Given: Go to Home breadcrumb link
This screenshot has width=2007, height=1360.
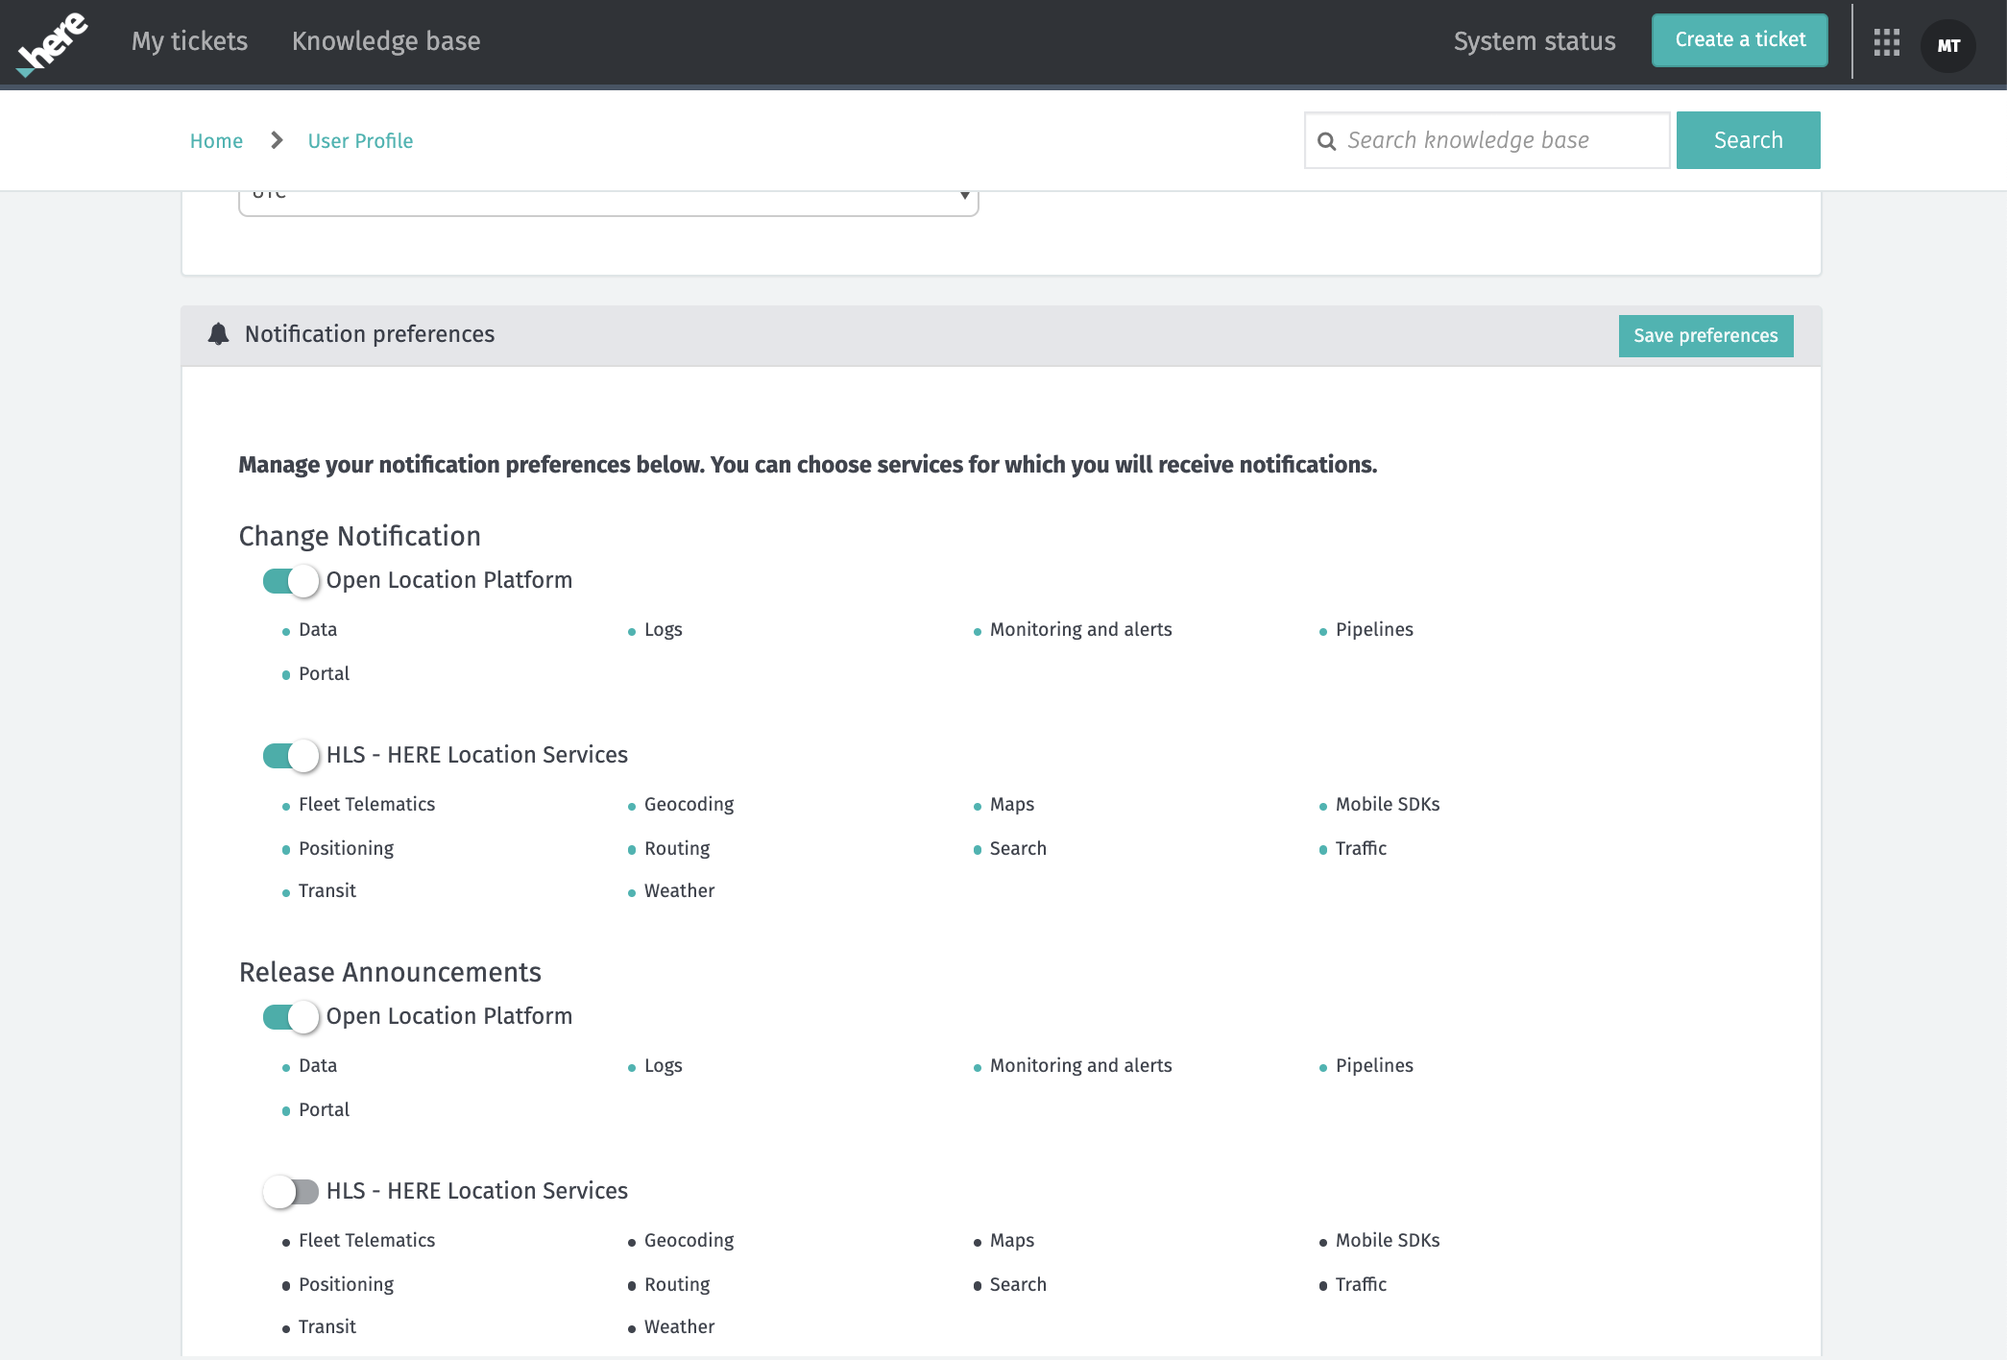Looking at the screenshot, I should [x=216, y=141].
